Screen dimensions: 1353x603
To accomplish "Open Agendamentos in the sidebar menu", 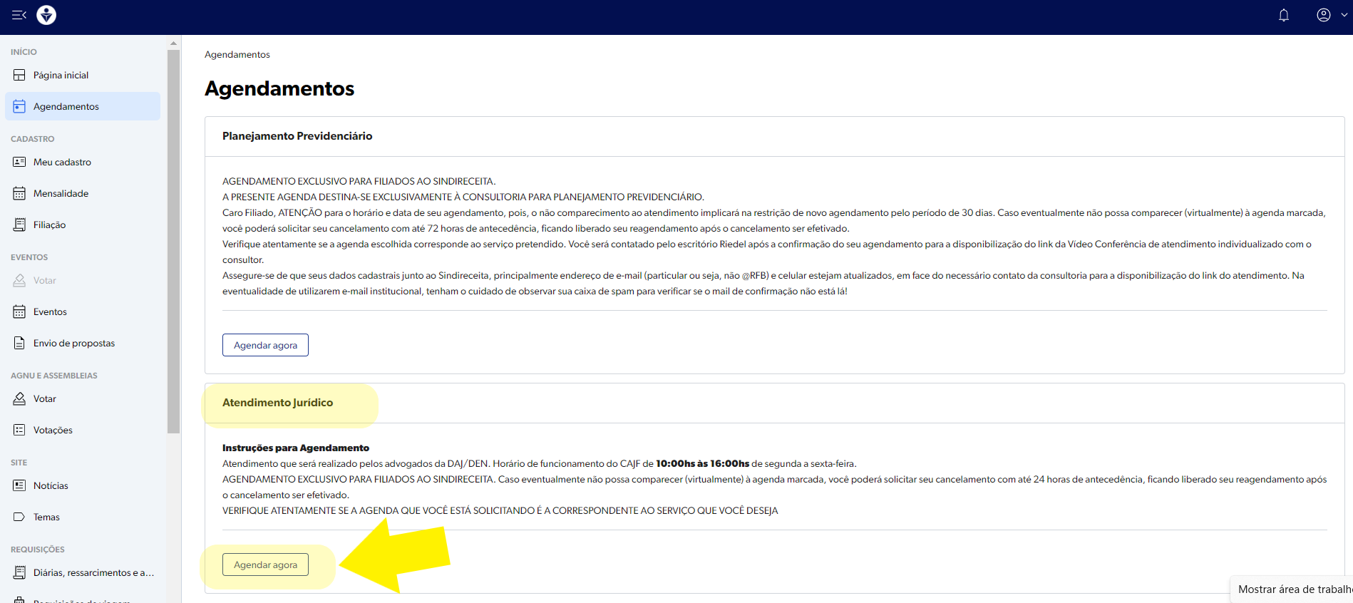I will click(x=66, y=106).
